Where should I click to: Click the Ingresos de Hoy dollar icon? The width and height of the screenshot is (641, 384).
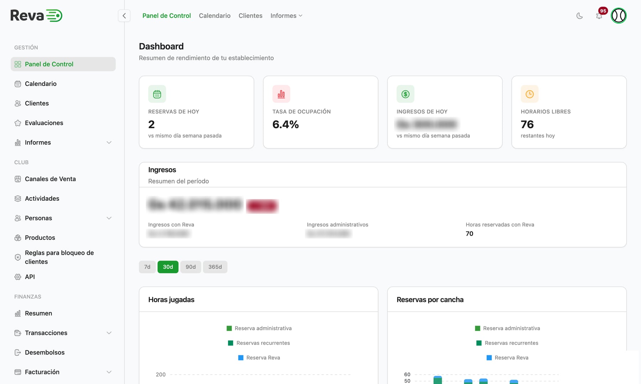pyautogui.click(x=406, y=94)
